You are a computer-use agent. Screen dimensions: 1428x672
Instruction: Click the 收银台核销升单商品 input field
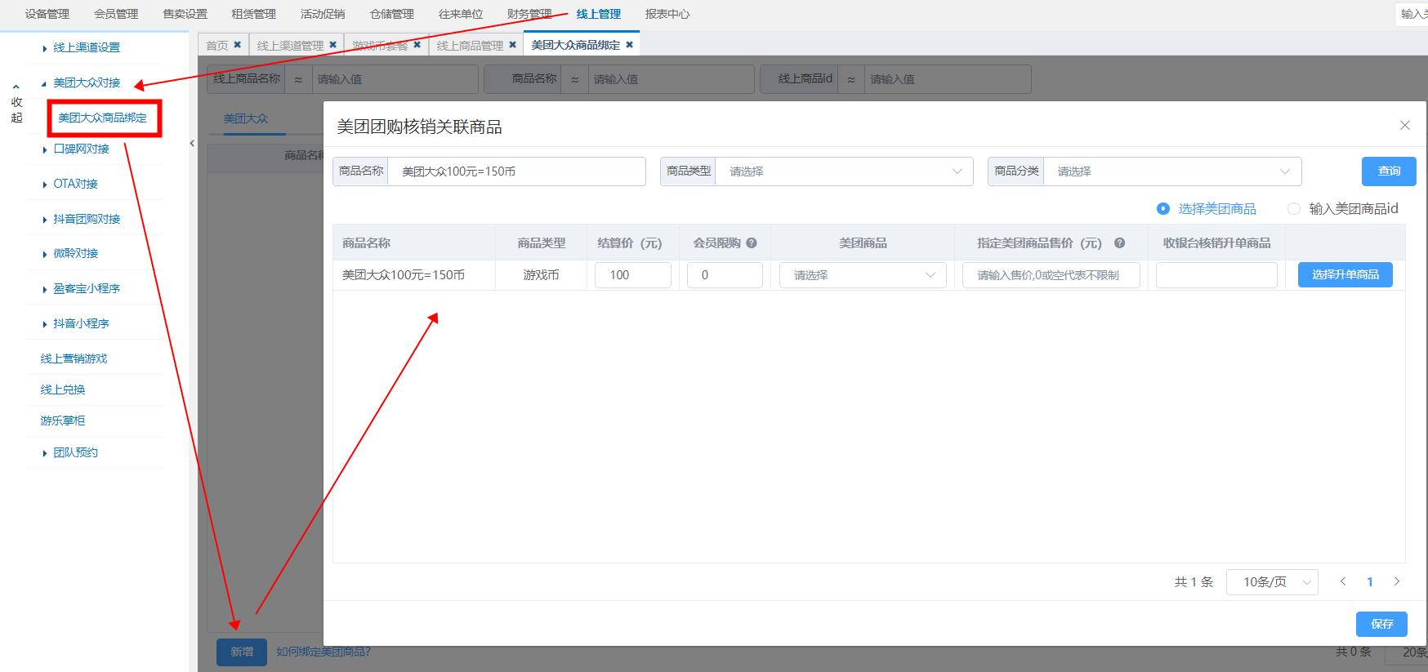click(1216, 275)
